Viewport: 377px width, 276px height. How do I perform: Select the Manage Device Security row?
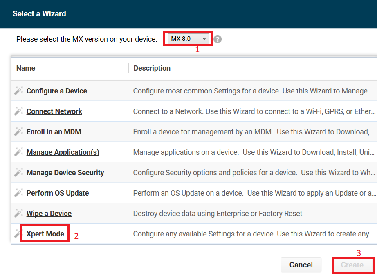[x=65, y=172]
